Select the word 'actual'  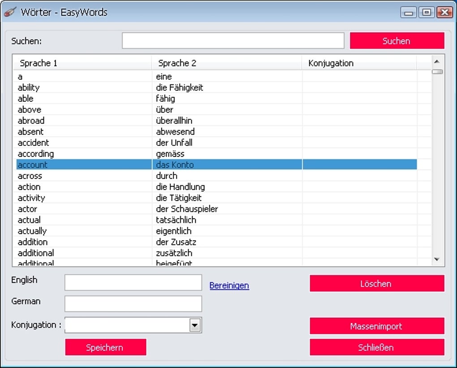point(29,220)
